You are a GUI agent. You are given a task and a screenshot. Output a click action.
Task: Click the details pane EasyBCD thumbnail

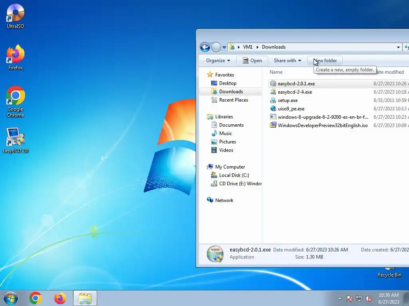215,254
